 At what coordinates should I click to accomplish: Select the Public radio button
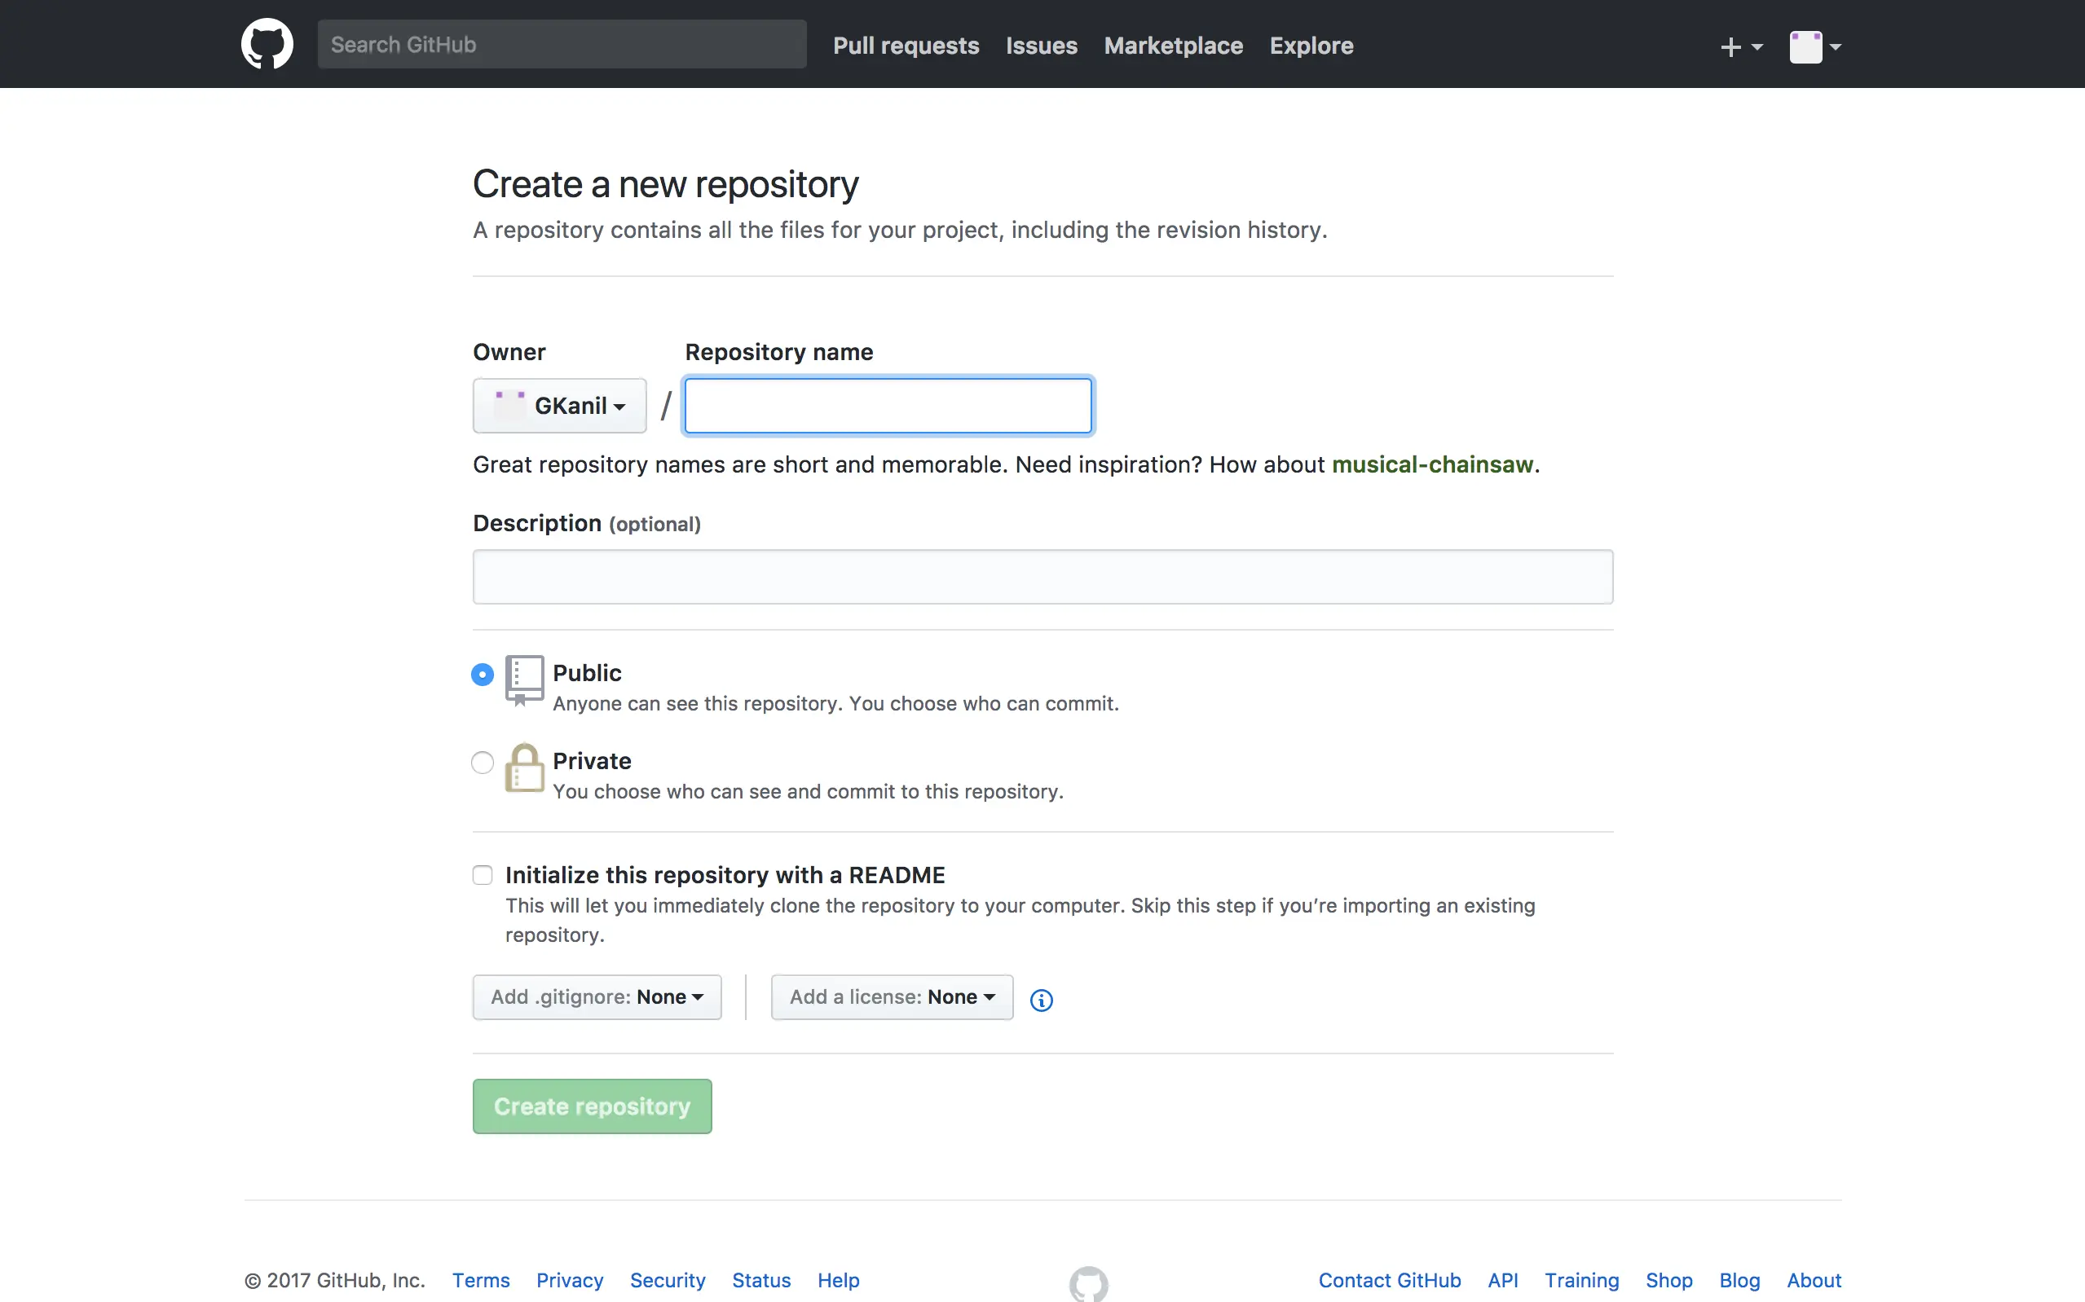(x=483, y=675)
